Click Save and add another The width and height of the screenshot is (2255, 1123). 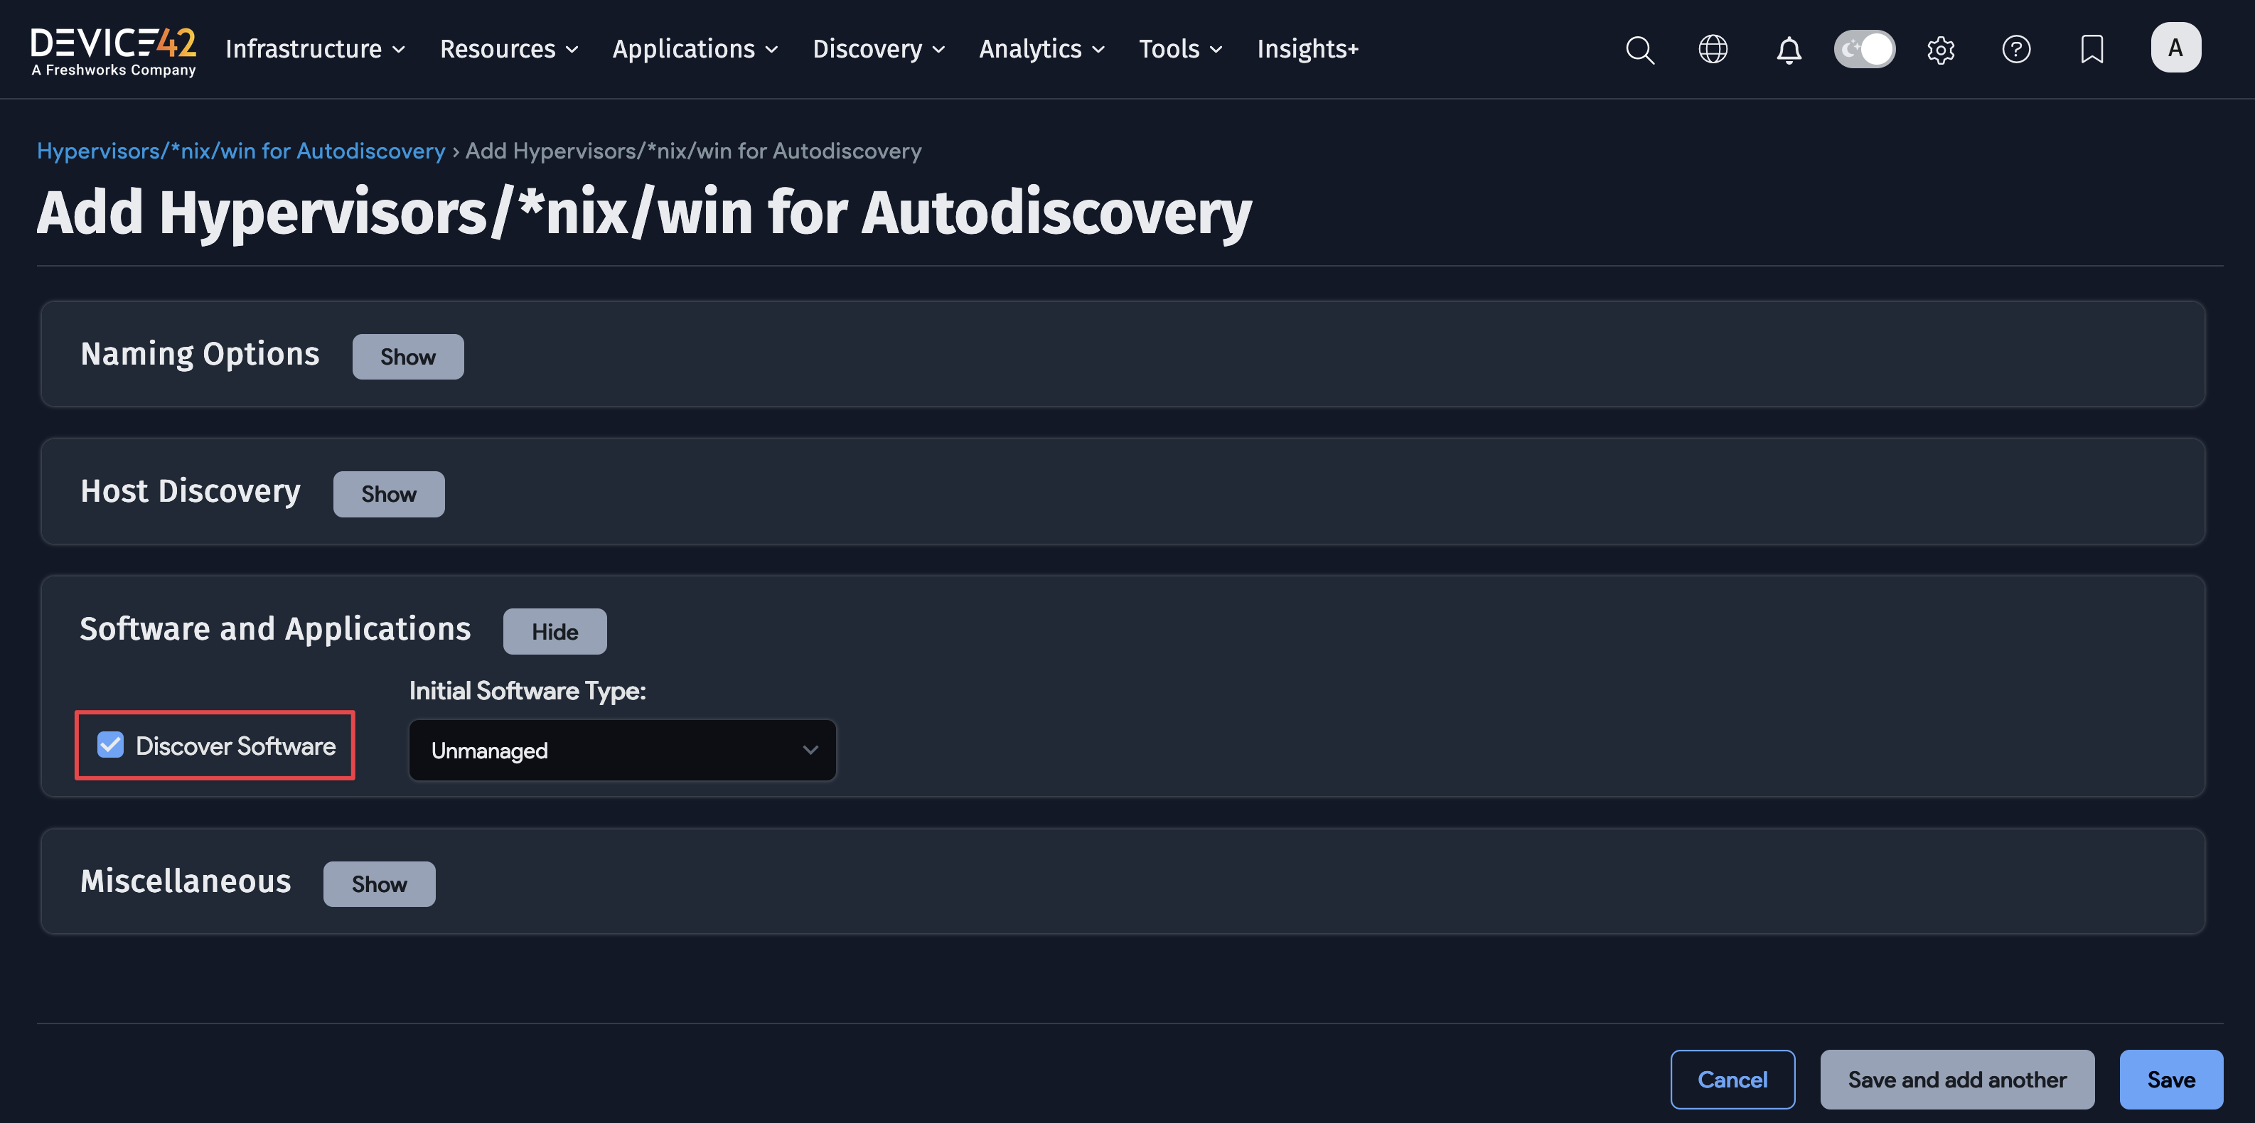[1957, 1079]
